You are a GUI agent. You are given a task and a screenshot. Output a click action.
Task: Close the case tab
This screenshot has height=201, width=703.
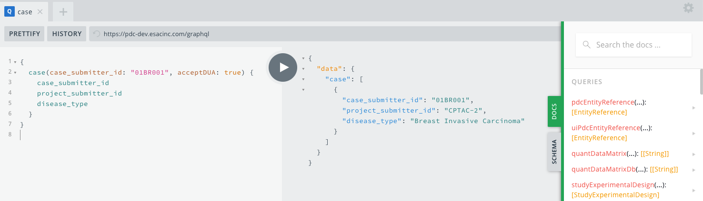tap(40, 12)
